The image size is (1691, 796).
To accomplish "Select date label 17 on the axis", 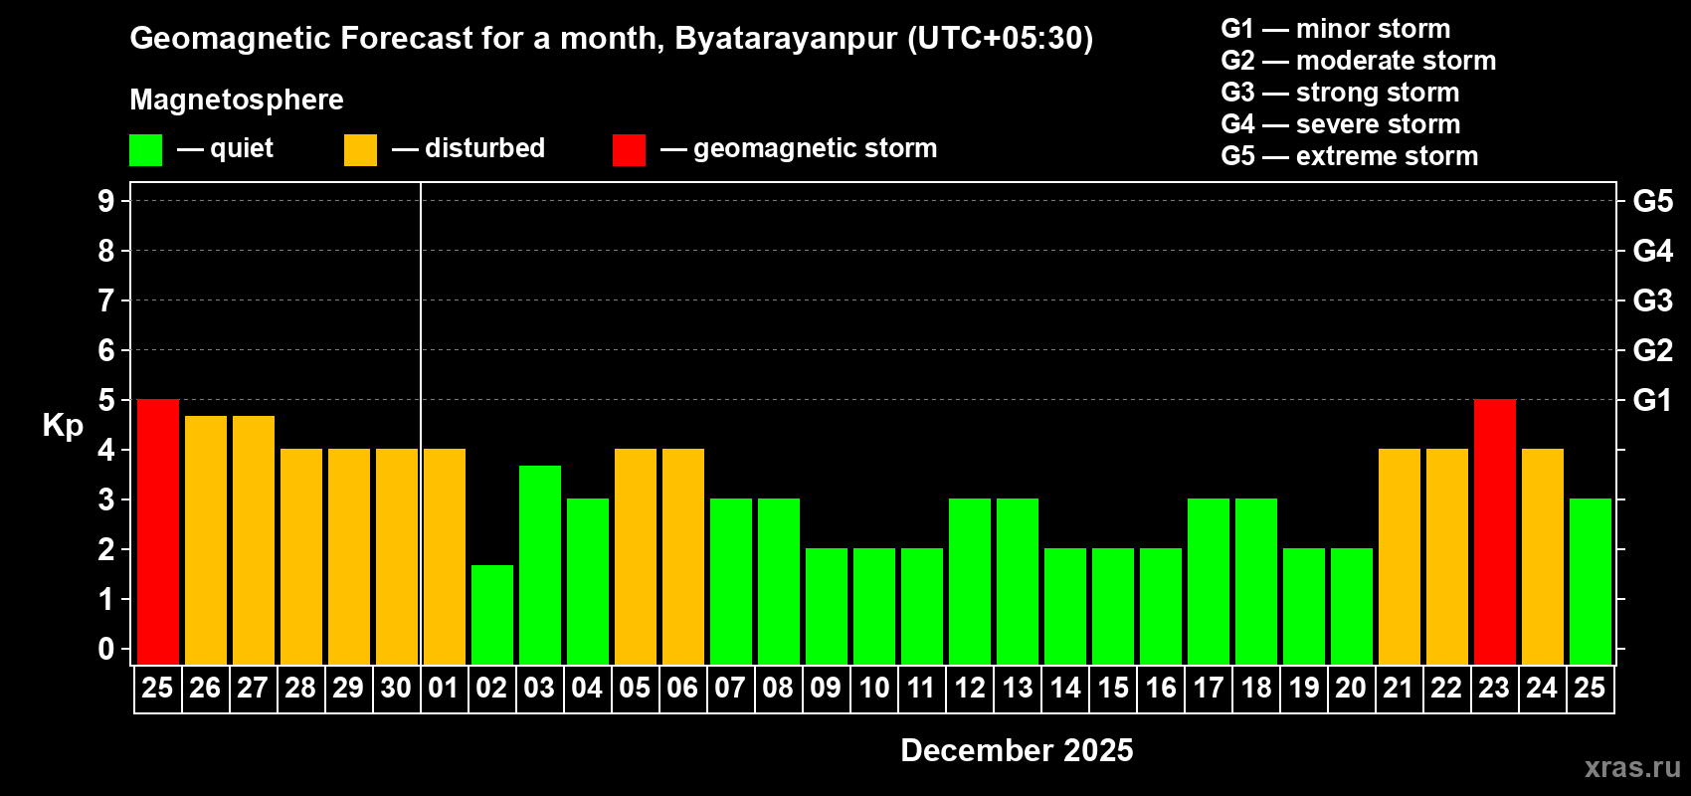I will click(x=1209, y=689).
